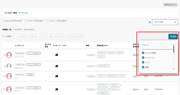Image resolution: width=180 pixels, height=95 pixels.
Task: Click the Java 3年 skill tag
Action: pyautogui.click(x=101, y=76)
